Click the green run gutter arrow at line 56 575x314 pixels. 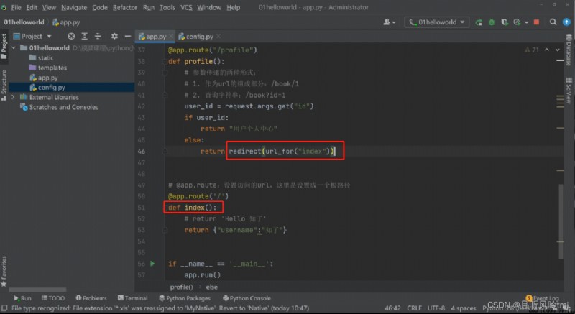click(x=152, y=264)
